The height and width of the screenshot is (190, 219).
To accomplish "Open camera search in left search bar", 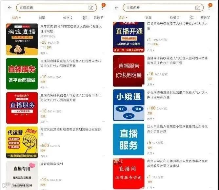I will tap(91, 8).
